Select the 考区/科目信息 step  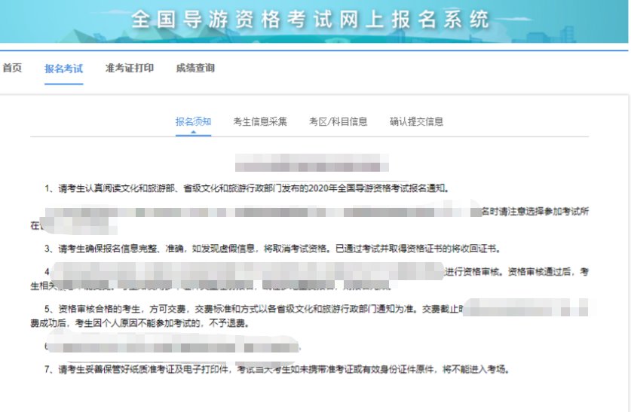pyautogui.click(x=338, y=121)
